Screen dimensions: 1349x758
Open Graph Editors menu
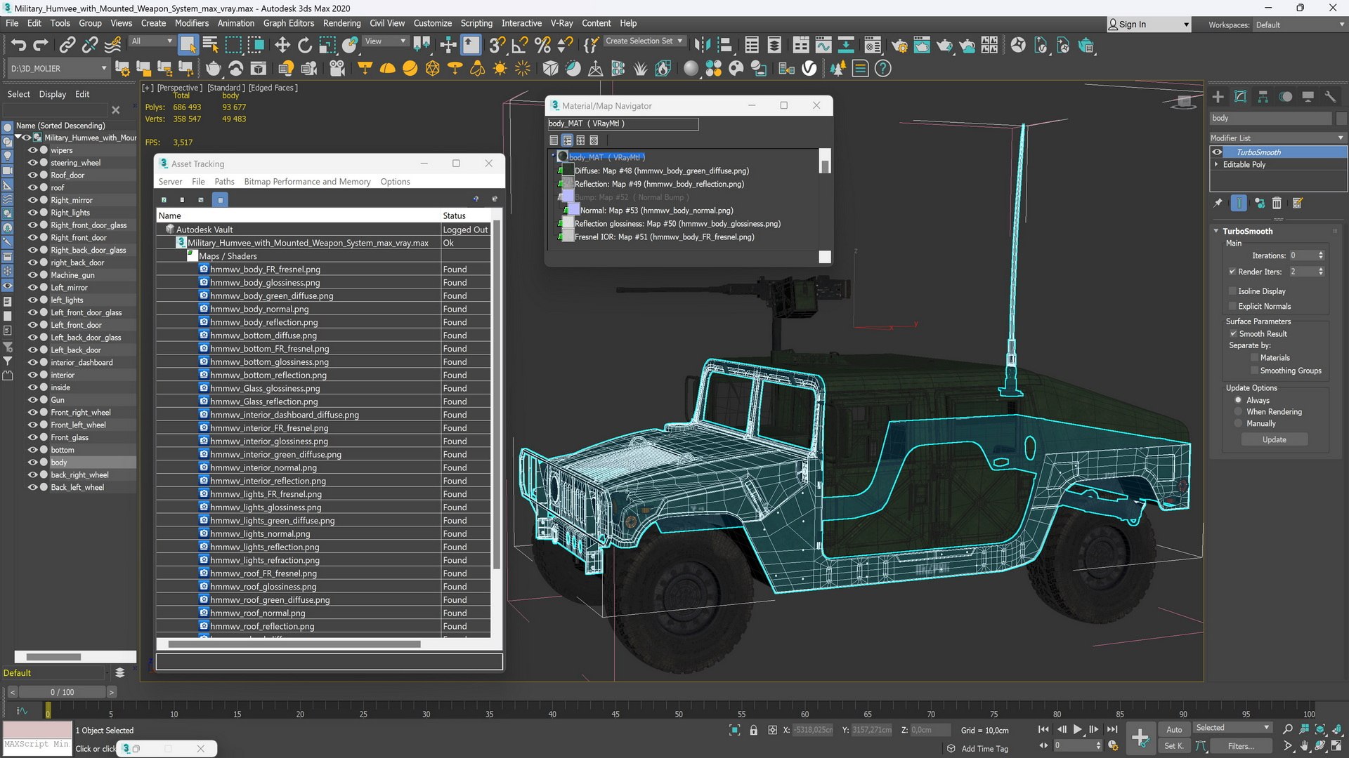[x=288, y=23]
